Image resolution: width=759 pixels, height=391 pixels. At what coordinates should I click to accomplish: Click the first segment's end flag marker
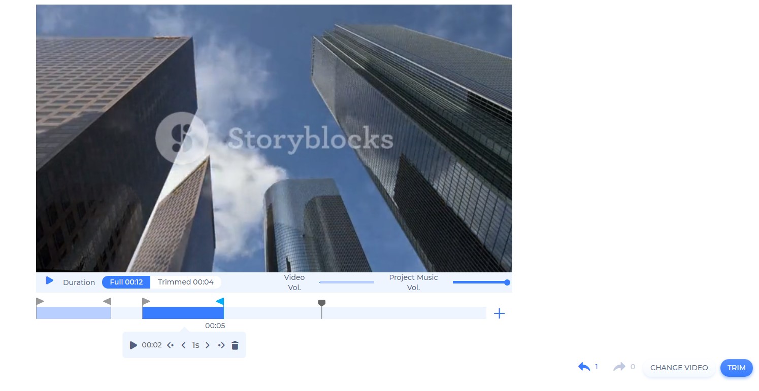[107, 301]
